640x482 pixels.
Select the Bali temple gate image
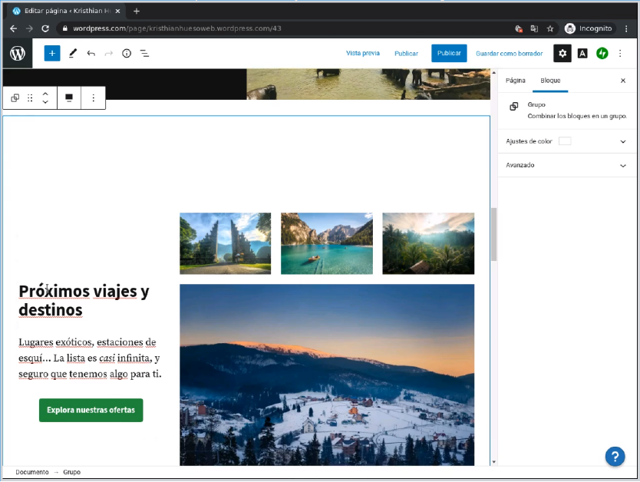click(226, 243)
